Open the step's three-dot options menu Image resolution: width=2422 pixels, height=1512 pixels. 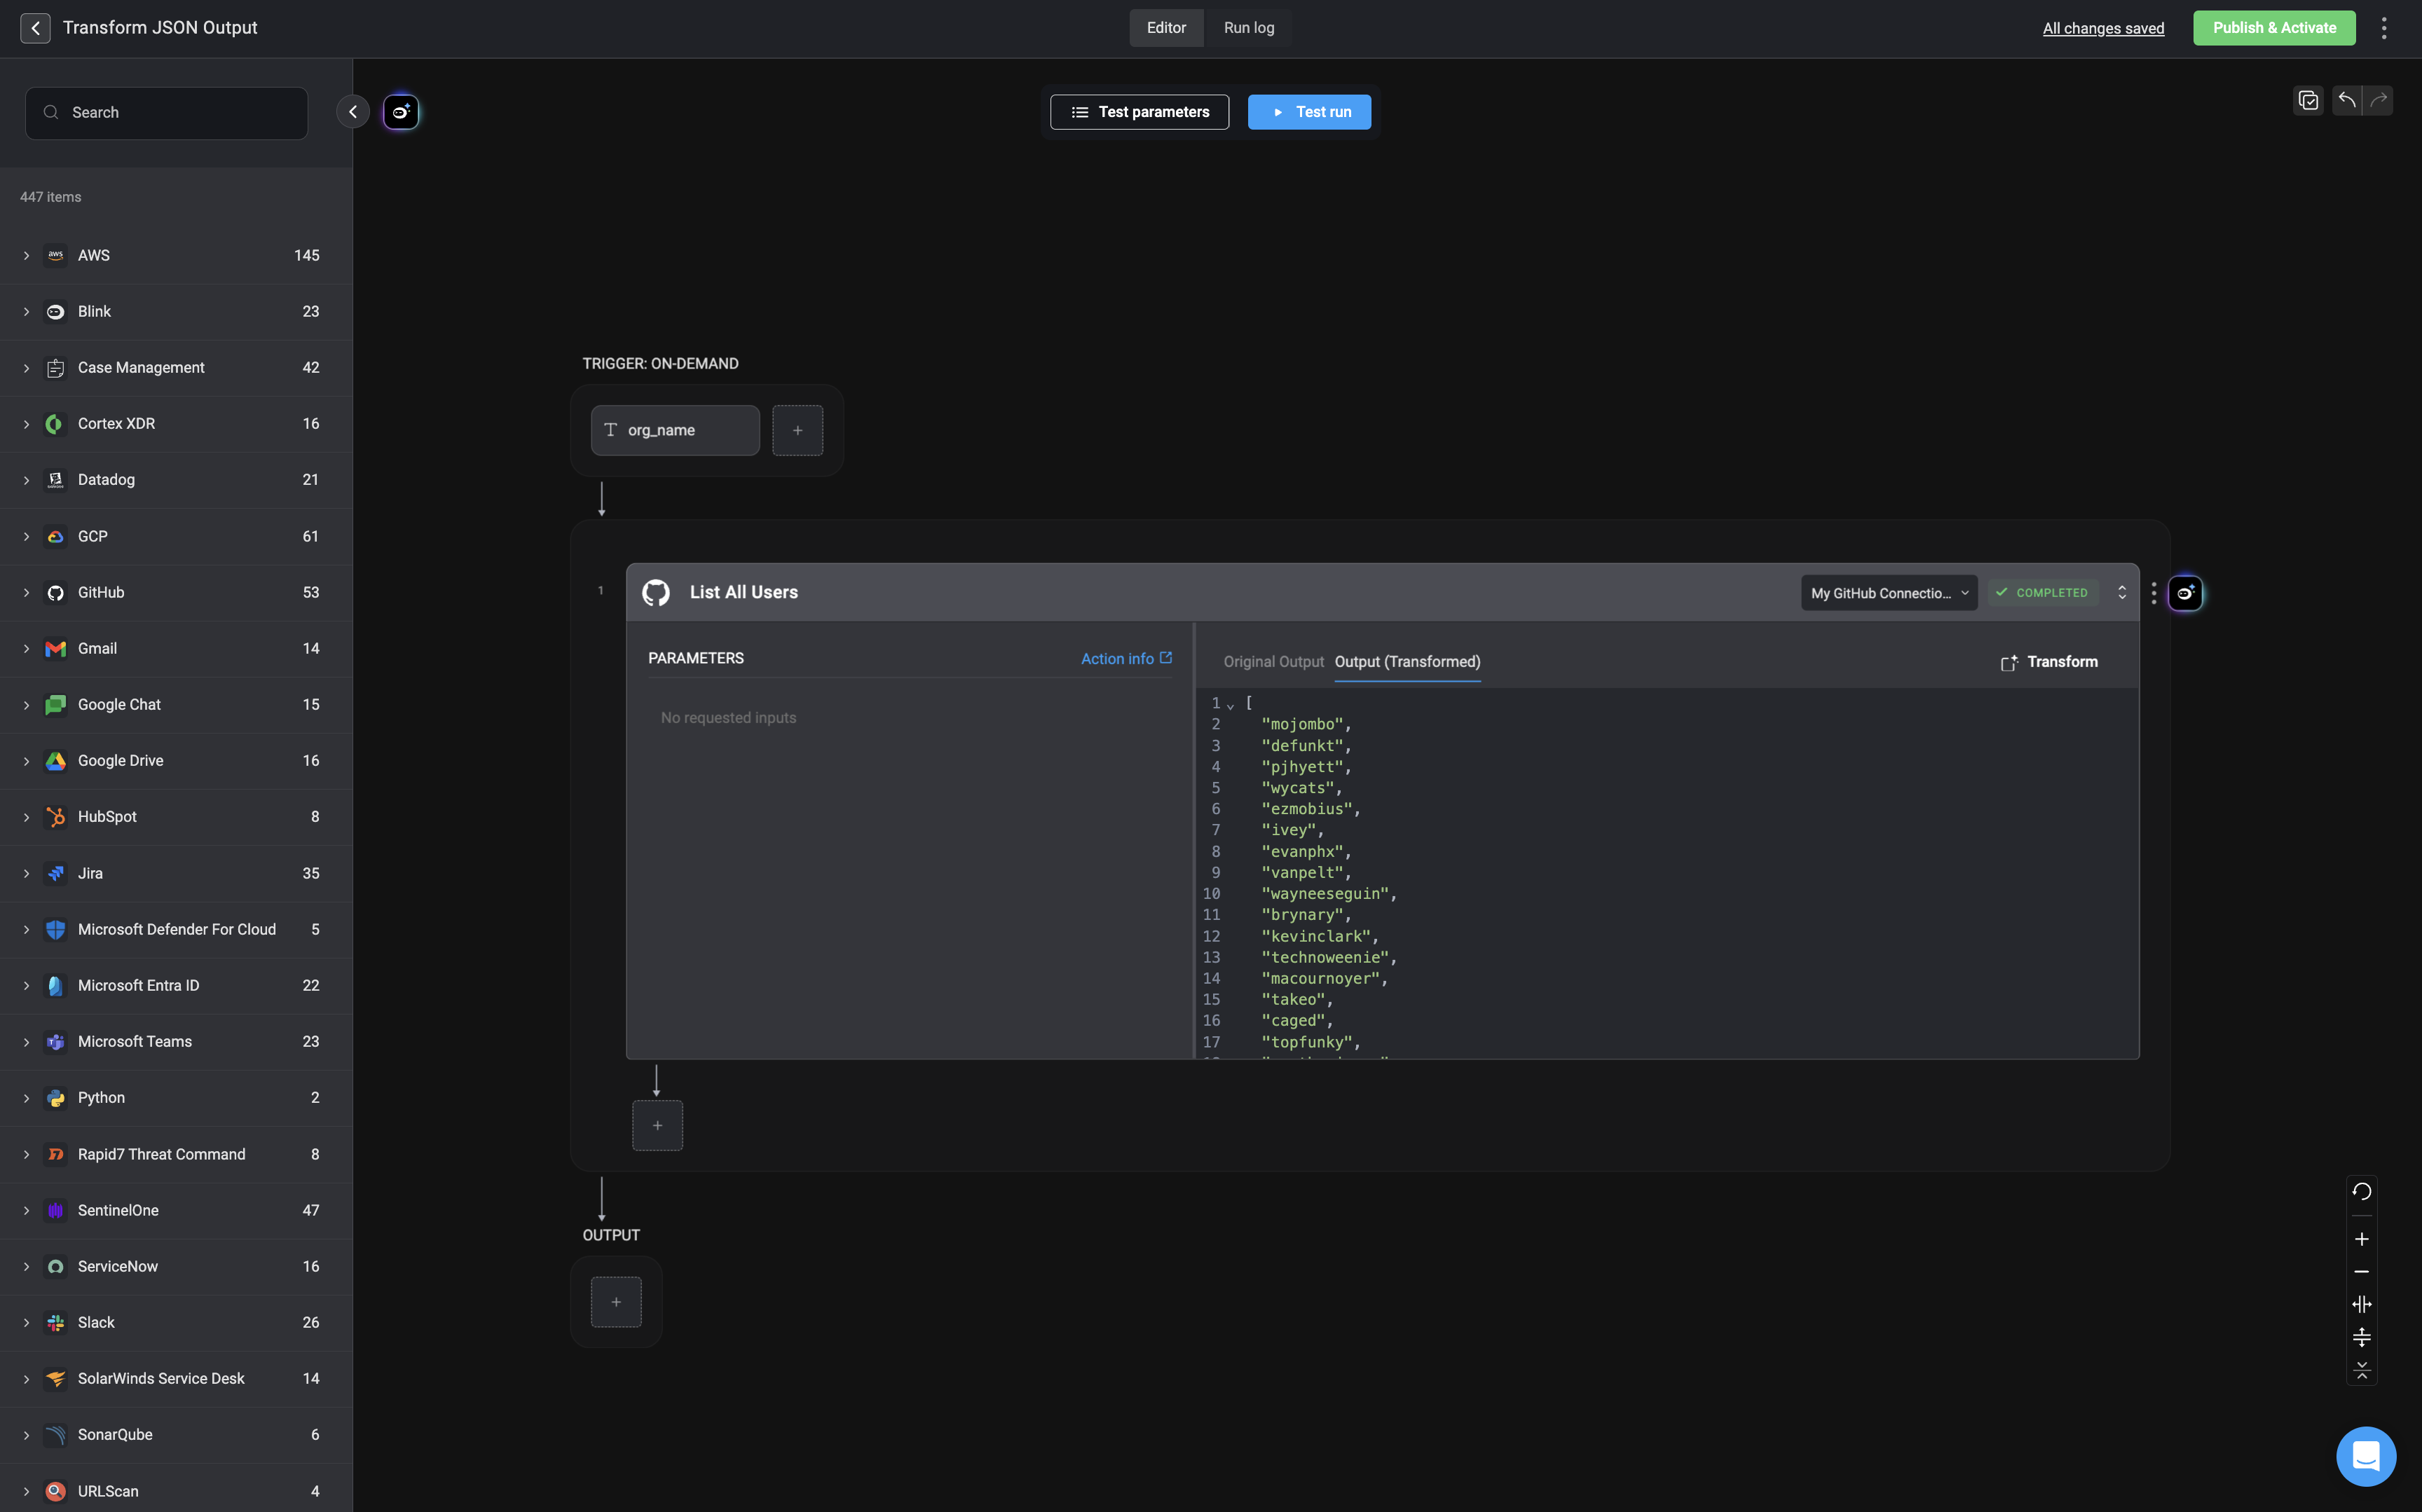tap(2154, 593)
